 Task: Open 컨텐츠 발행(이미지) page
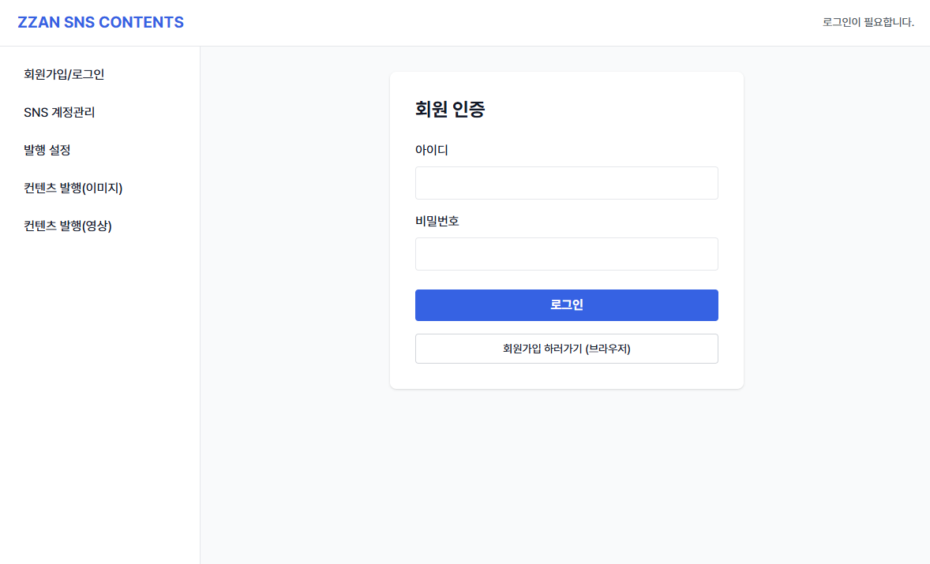coord(73,189)
